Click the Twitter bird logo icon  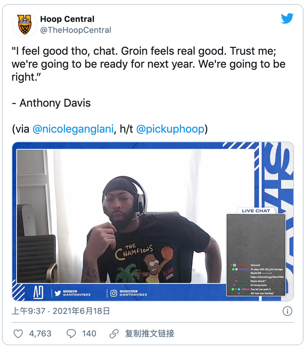click(287, 18)
